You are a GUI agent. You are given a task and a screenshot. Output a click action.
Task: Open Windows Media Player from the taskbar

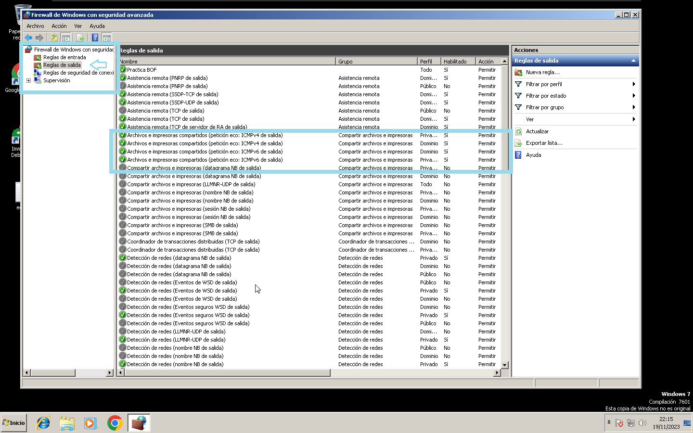click(x=90, y=423)
